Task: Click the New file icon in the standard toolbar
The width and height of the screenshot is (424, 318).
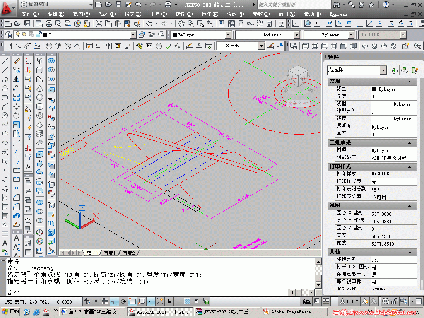Action: pos(8,24)
